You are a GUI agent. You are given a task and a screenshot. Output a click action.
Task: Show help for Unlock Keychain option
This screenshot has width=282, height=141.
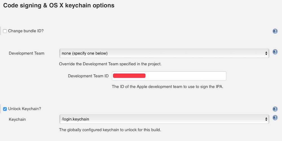(x=275, y=109)
